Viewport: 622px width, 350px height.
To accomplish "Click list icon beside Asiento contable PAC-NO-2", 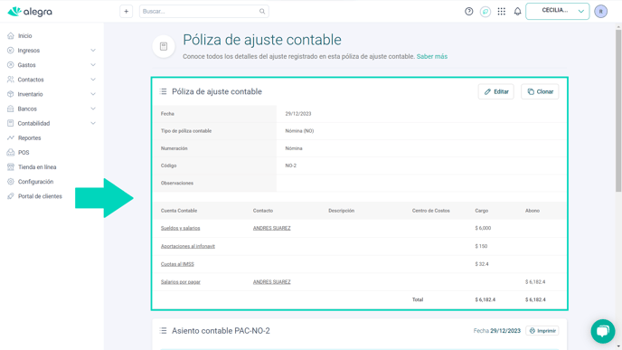I will [163, 331].
